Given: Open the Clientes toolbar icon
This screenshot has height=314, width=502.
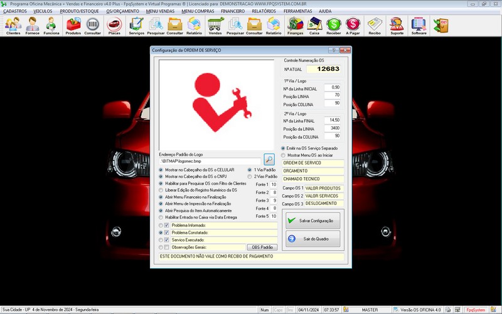Looking at the screenshot, I should click(x=13, y=25).
